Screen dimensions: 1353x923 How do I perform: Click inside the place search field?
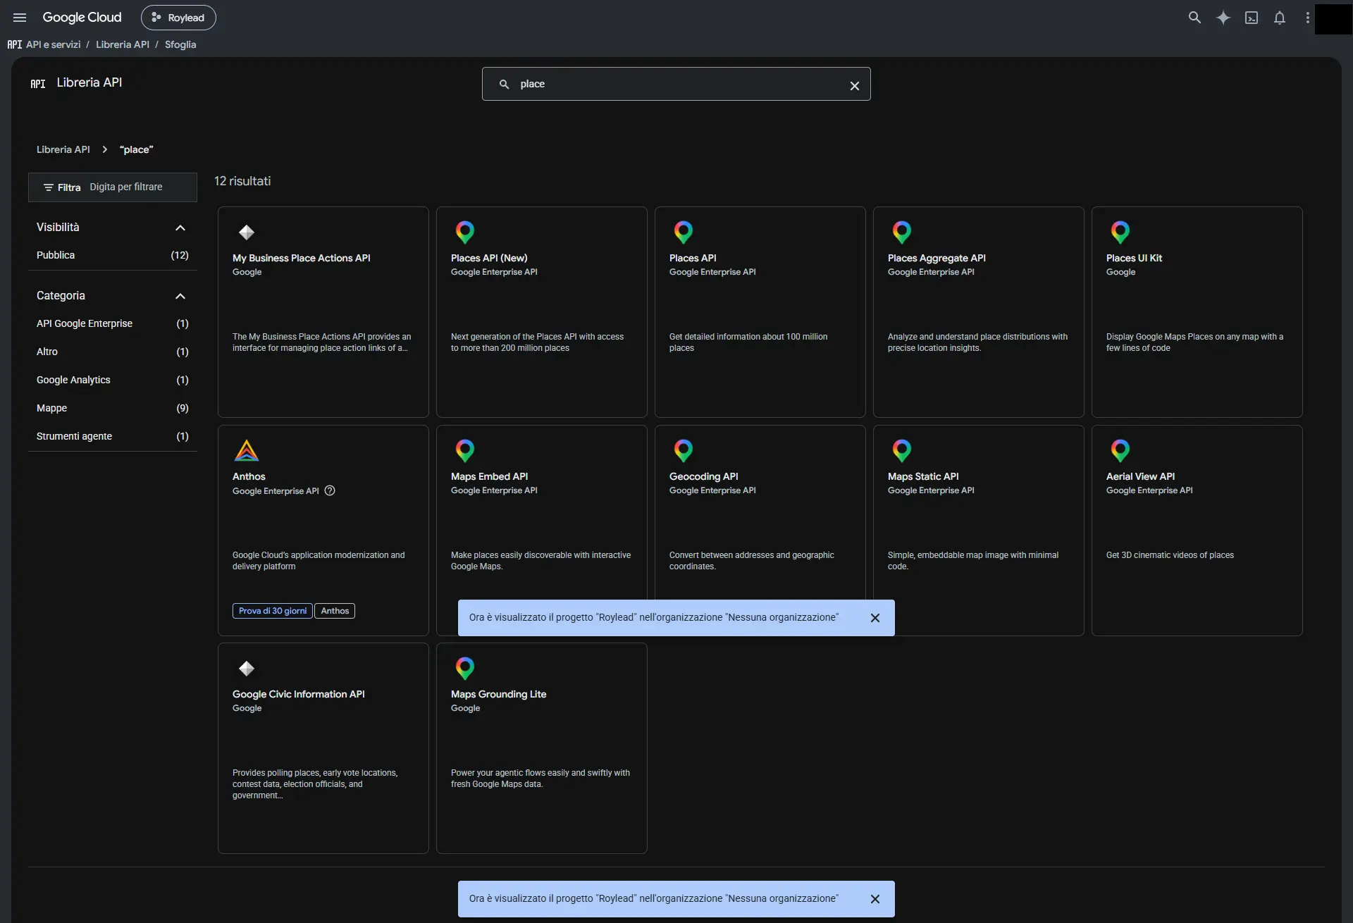pos(676,84)
